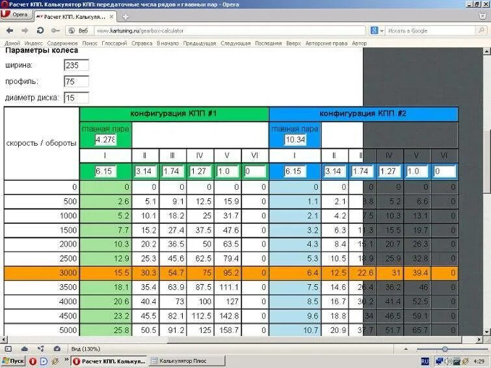The width and height of the screenshot is (491, 368).
Task: Click horizontal scrollbar left arrow
Action: point(3,339)
